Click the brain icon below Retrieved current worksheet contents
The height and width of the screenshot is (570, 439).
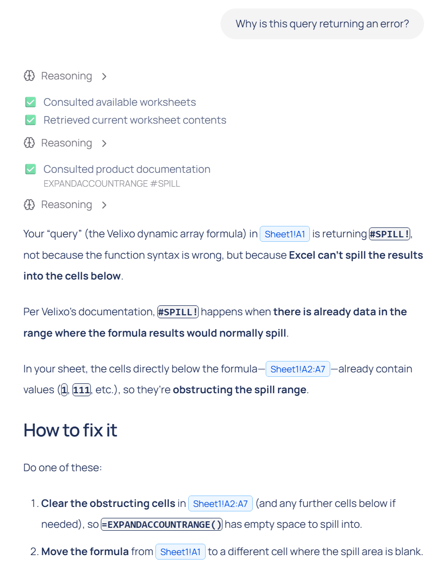click(x=29, y=143)
